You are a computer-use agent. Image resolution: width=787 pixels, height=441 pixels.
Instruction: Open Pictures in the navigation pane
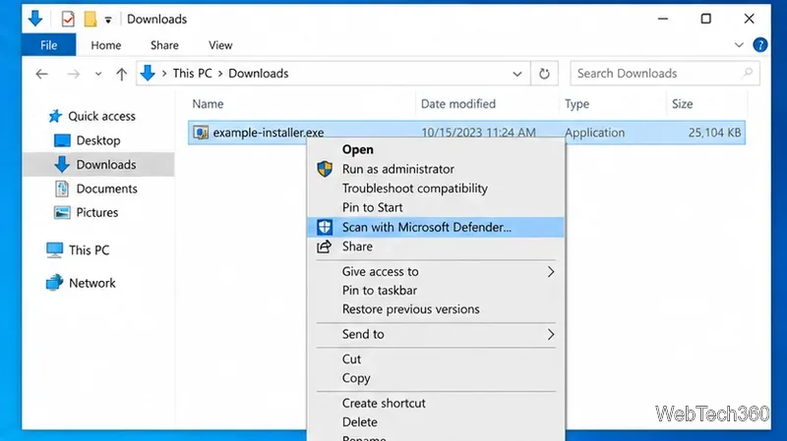[87, 212]
